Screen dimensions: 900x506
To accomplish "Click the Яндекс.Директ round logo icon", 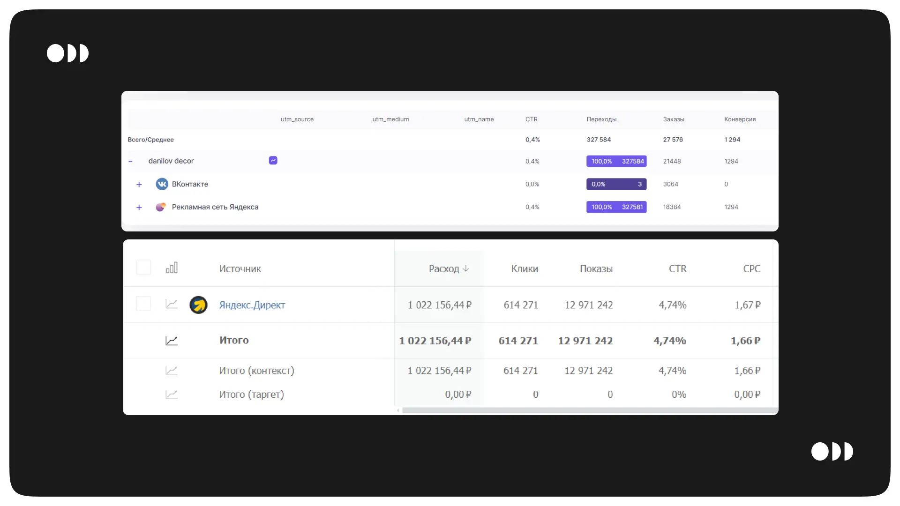I will (x=198, y=305).
